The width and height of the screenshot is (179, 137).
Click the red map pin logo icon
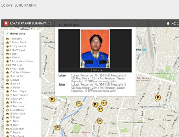click(6, 23)
